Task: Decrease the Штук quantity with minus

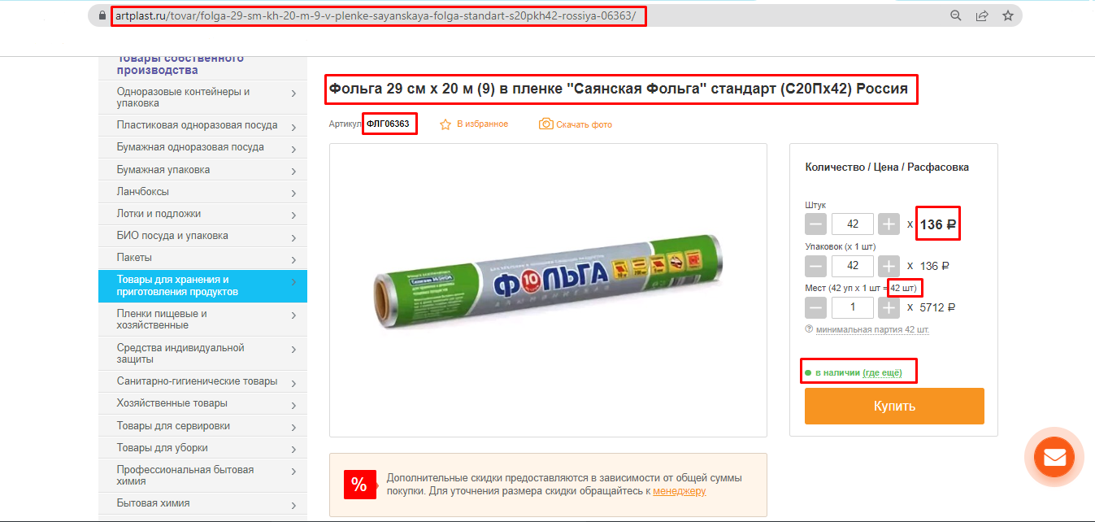Action: (x=816, y=224)
